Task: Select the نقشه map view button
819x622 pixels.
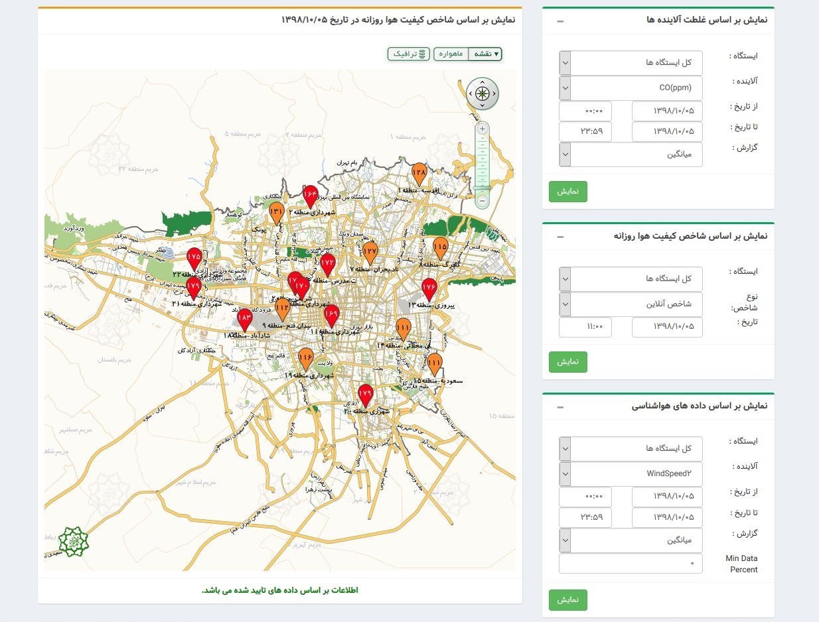Action: 485,54
